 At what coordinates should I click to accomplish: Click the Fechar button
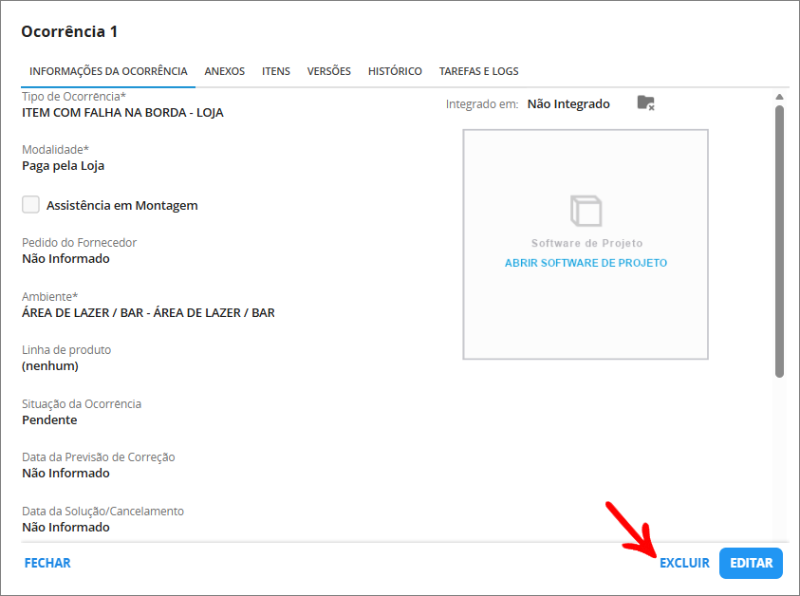coord(47,563)
